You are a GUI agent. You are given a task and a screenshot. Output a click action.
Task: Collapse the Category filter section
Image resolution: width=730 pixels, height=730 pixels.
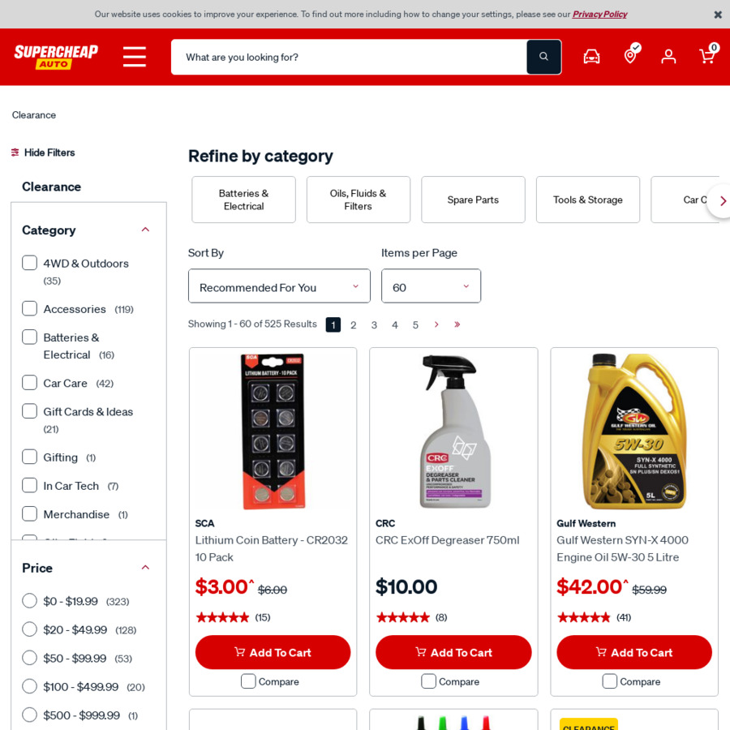(145, 230)
